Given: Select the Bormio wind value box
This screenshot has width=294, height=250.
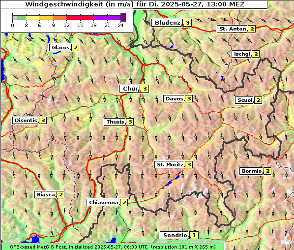Looking at the screenshot, I should (267, 171).
